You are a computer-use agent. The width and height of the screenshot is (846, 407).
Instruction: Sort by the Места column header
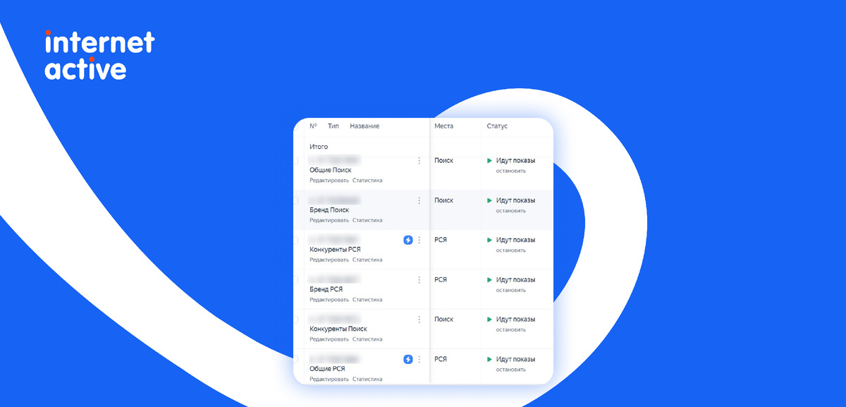pyautogui.click(x=444, y=126)
